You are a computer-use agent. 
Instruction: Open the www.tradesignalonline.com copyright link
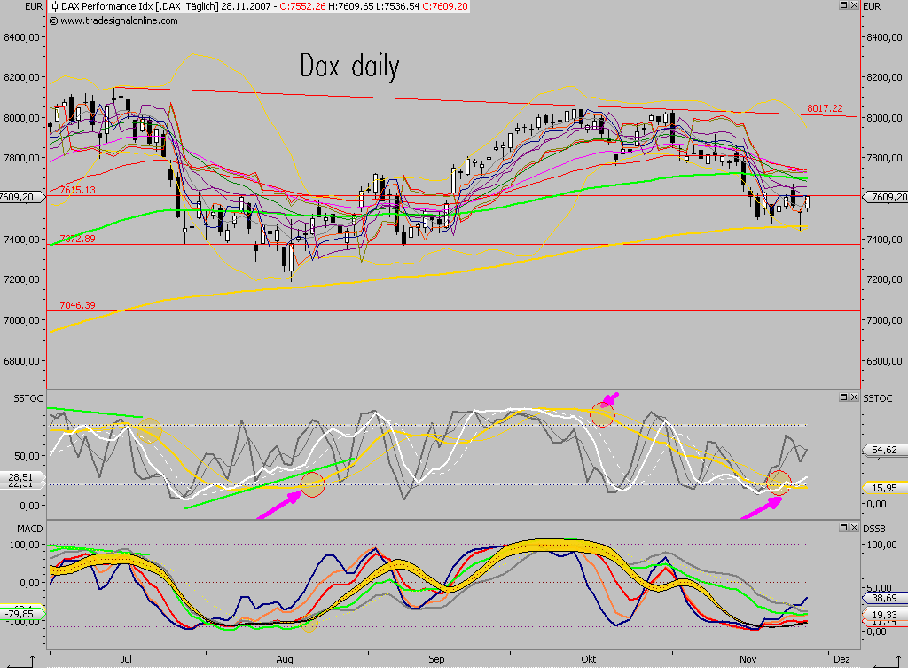113,20
